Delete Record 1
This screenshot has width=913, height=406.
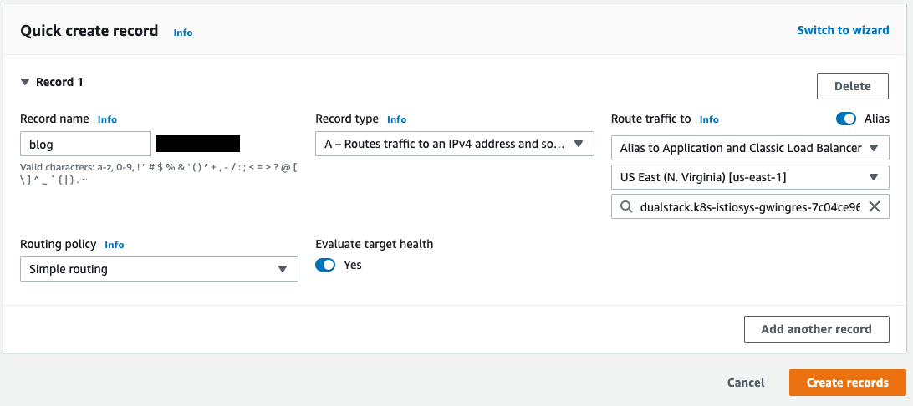click(853, 86)
